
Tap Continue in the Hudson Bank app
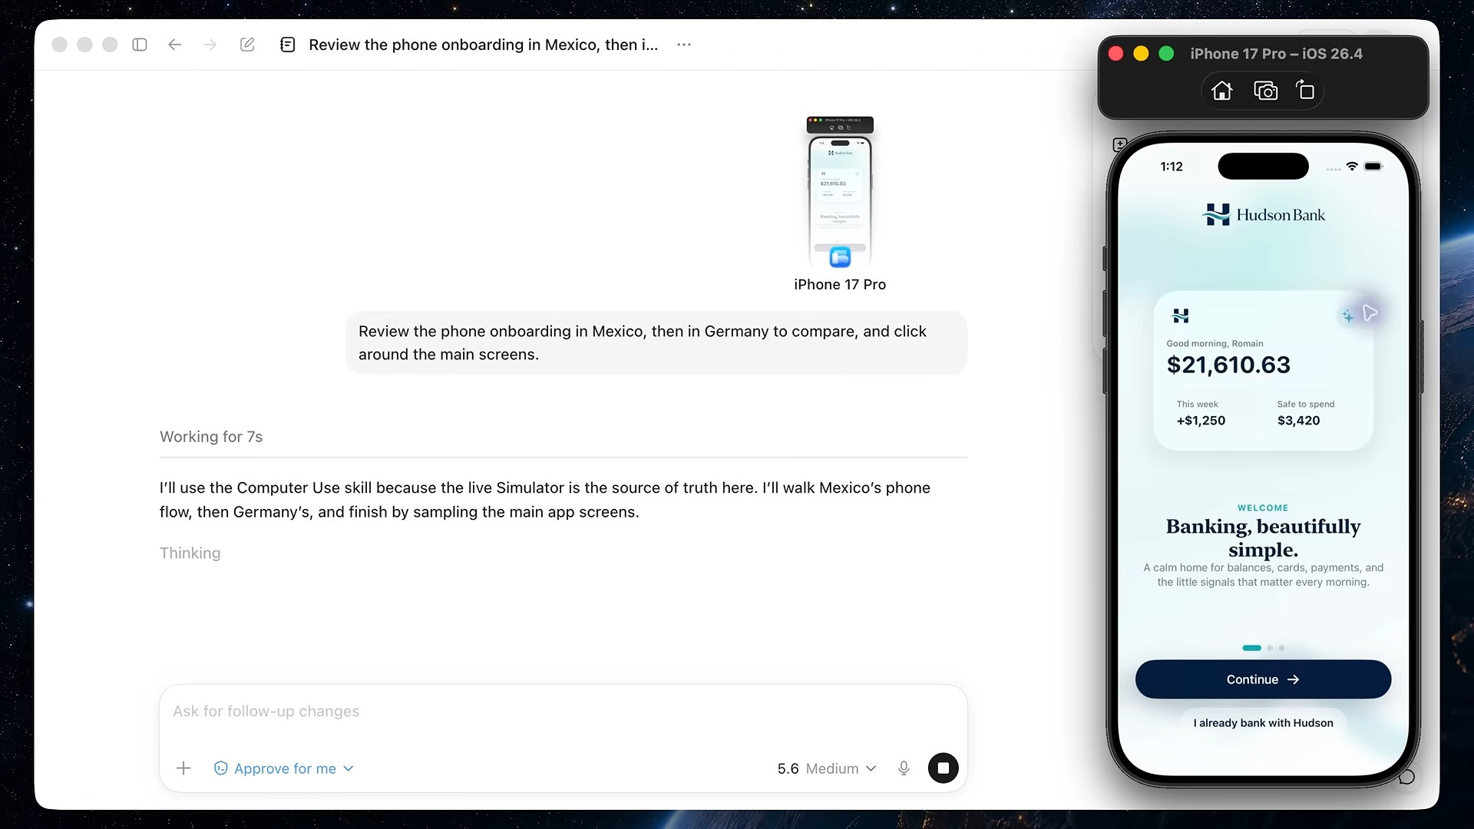[x=1263, y=679]
